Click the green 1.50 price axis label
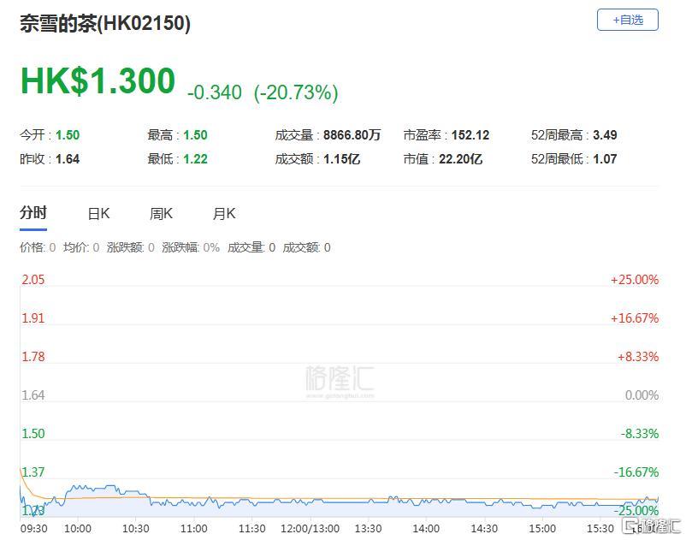The height and width of the screenshot is (540, 686). (x=33, y=434)
